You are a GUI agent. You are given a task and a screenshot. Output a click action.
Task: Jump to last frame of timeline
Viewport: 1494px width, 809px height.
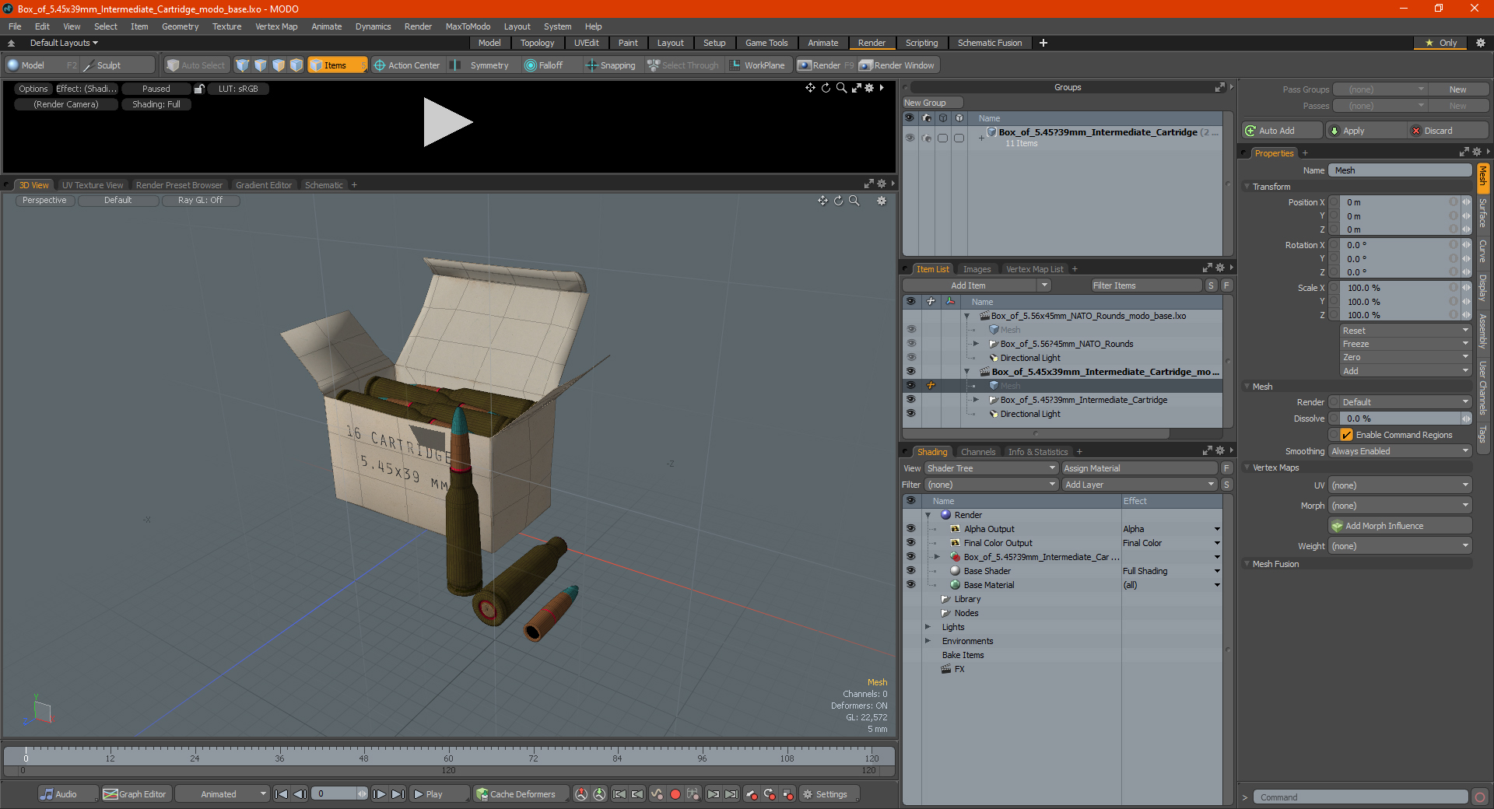coord(398,794)
